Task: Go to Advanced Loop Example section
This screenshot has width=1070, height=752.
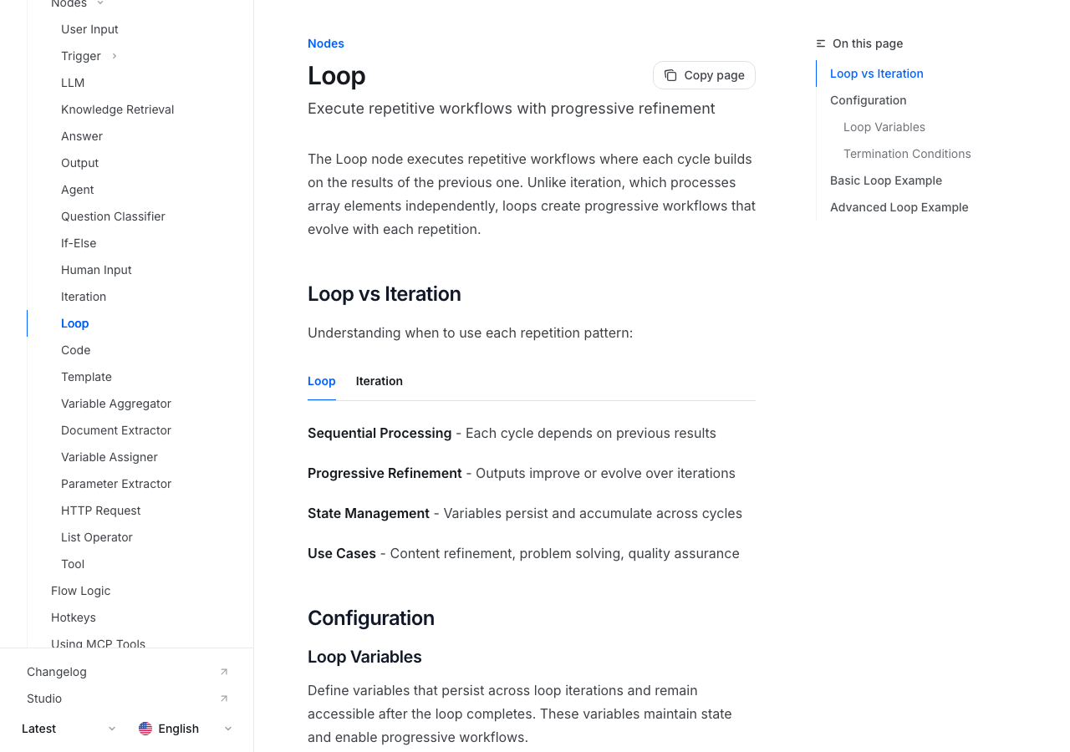Action: tap(899, 207)
